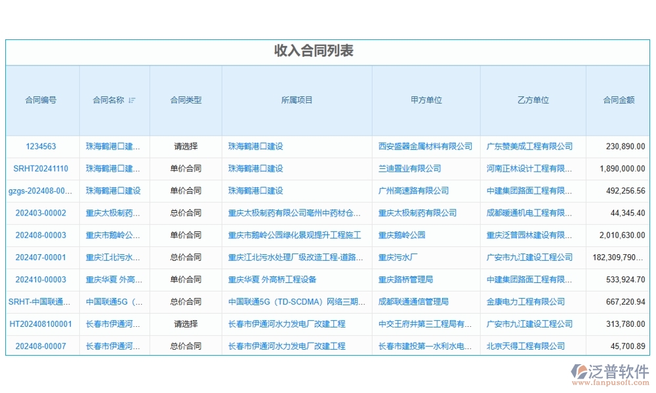The width and height of the screenshot is (656, 393).
Task: Click link 重庆太极制药有限公司
Action: tap(424, 213)
